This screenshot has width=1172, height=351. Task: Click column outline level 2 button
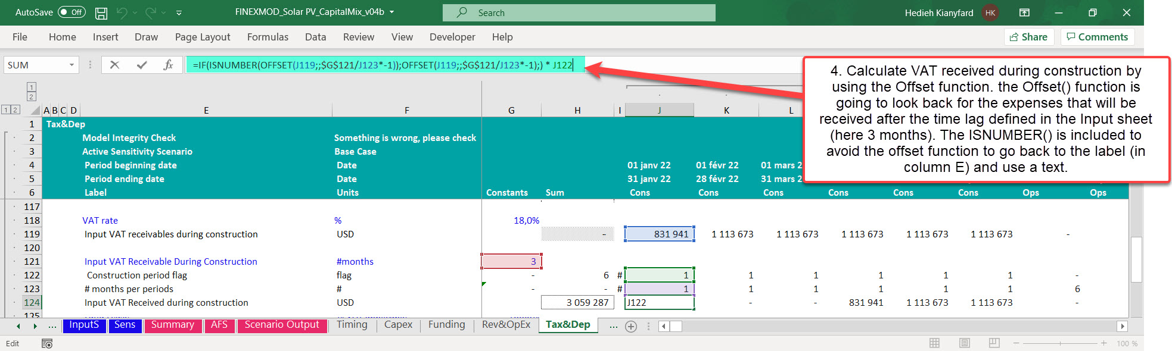[x=32, y=96]
